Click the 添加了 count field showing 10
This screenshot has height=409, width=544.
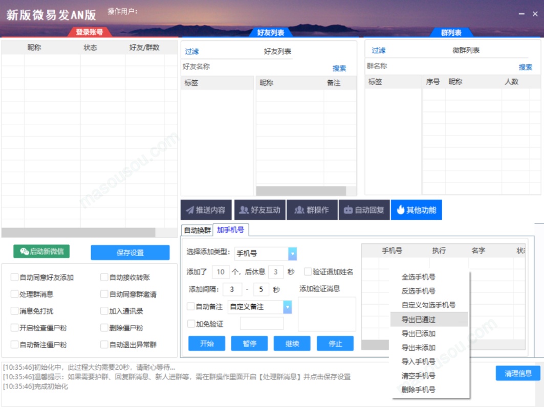[x=221, y=272]
